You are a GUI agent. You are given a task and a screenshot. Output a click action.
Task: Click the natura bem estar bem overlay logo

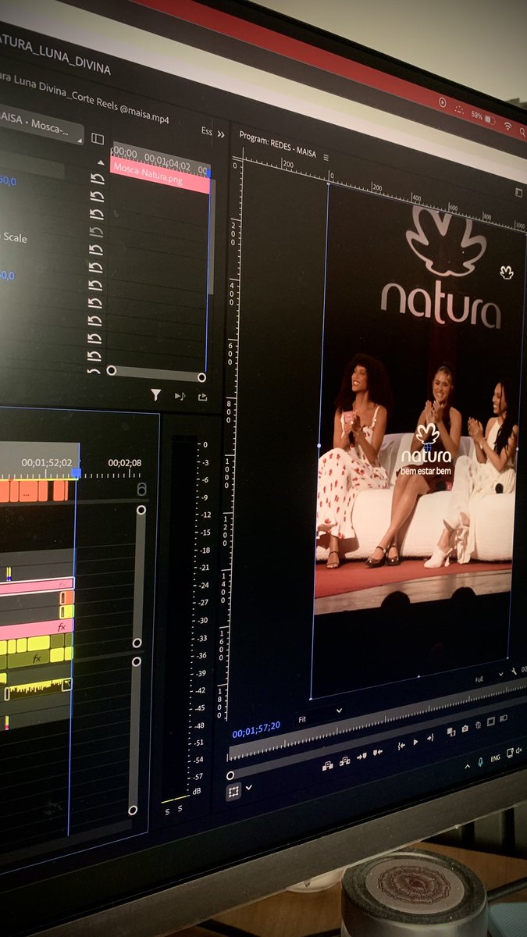pyautogui.click(x=427, y=450)
